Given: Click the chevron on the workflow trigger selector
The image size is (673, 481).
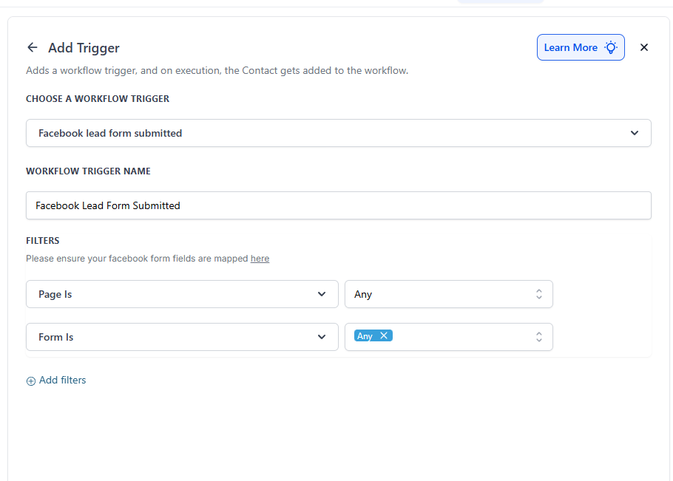Looking at the screenshot, I should click(x=634, y=133).
